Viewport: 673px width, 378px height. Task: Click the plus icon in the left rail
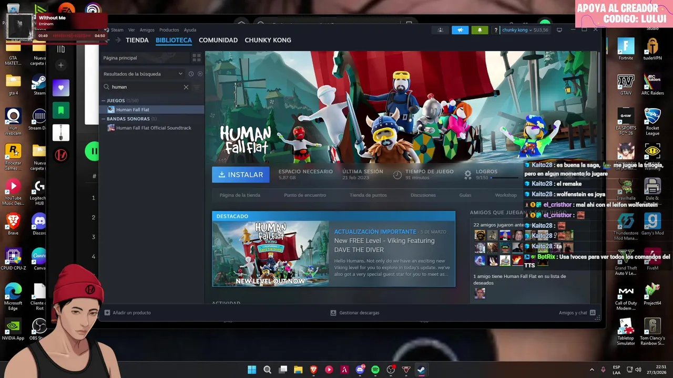click(x=61, y=65)
